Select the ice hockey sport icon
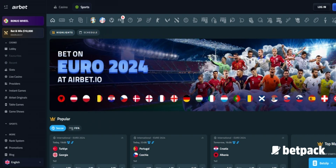The width and height of the screenshot is (336, 168). pyautogui.click(x=149, y=20)
